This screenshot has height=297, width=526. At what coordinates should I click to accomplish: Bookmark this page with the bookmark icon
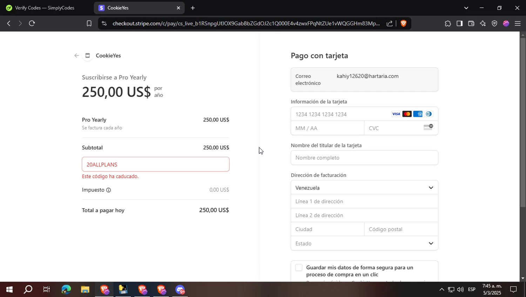tap(89, 23)
